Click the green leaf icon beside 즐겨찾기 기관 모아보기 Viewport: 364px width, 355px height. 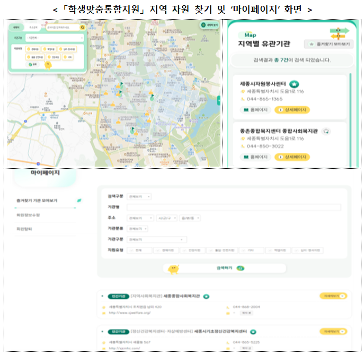point(79,201)
